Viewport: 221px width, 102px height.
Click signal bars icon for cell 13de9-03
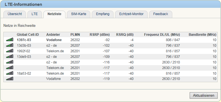pyautogui.click(x=10, y=56)
